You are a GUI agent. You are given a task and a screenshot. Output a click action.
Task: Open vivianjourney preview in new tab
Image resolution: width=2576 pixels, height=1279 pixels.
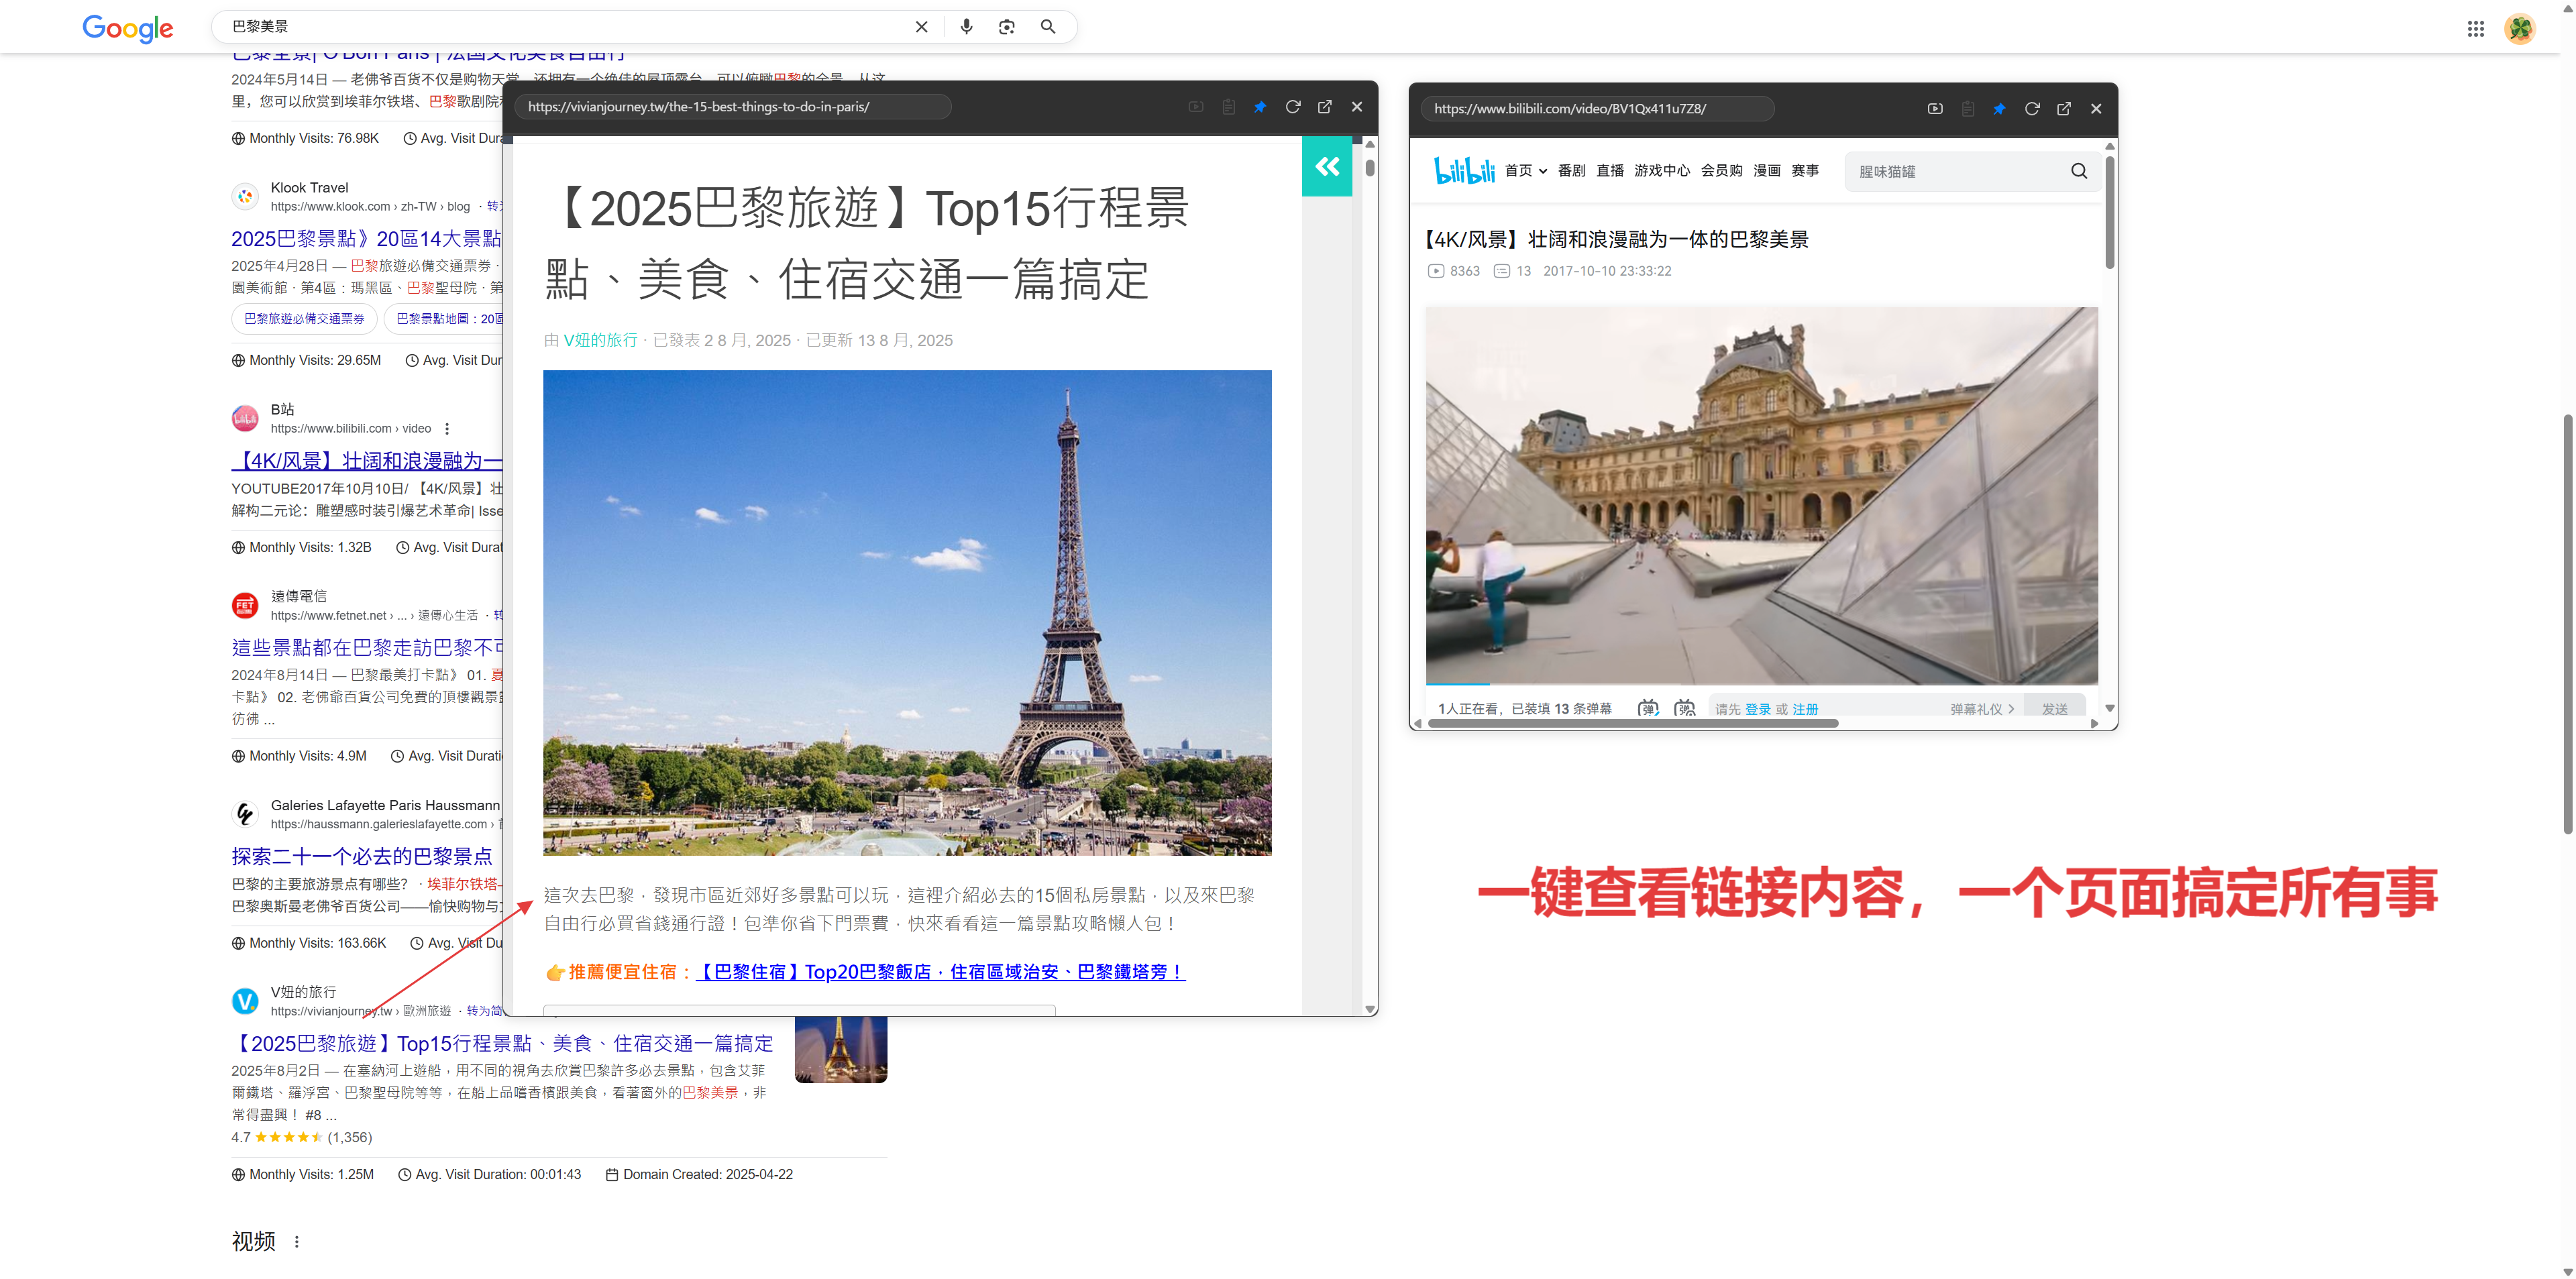(1324, 107)
